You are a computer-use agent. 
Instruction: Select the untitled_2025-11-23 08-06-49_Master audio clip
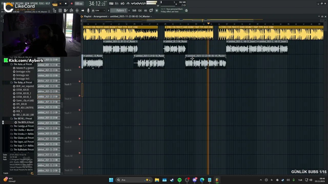point(206,61)
